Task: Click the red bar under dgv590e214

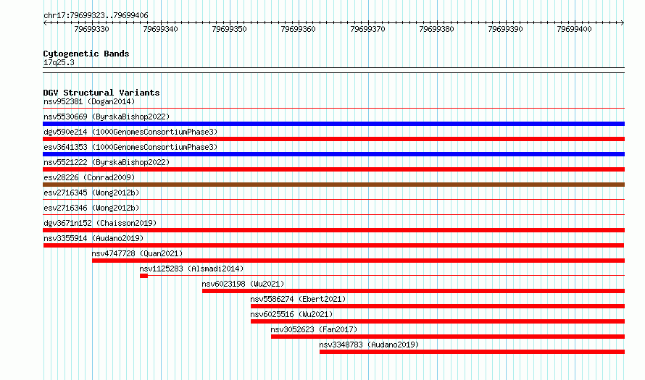Action: 333,139
